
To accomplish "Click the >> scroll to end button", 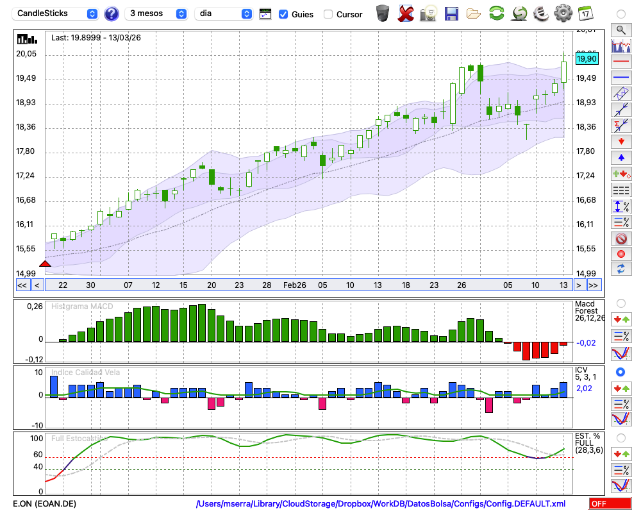I will (594, 285).
